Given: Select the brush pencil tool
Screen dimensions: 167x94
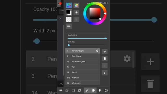Looking at the screenshot, I should [87, 91].
